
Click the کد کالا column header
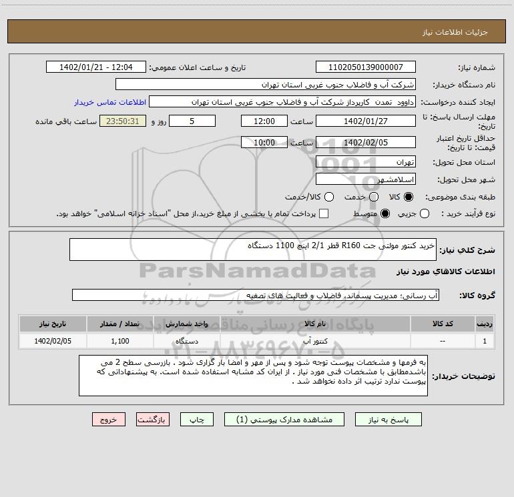point(443,324)
